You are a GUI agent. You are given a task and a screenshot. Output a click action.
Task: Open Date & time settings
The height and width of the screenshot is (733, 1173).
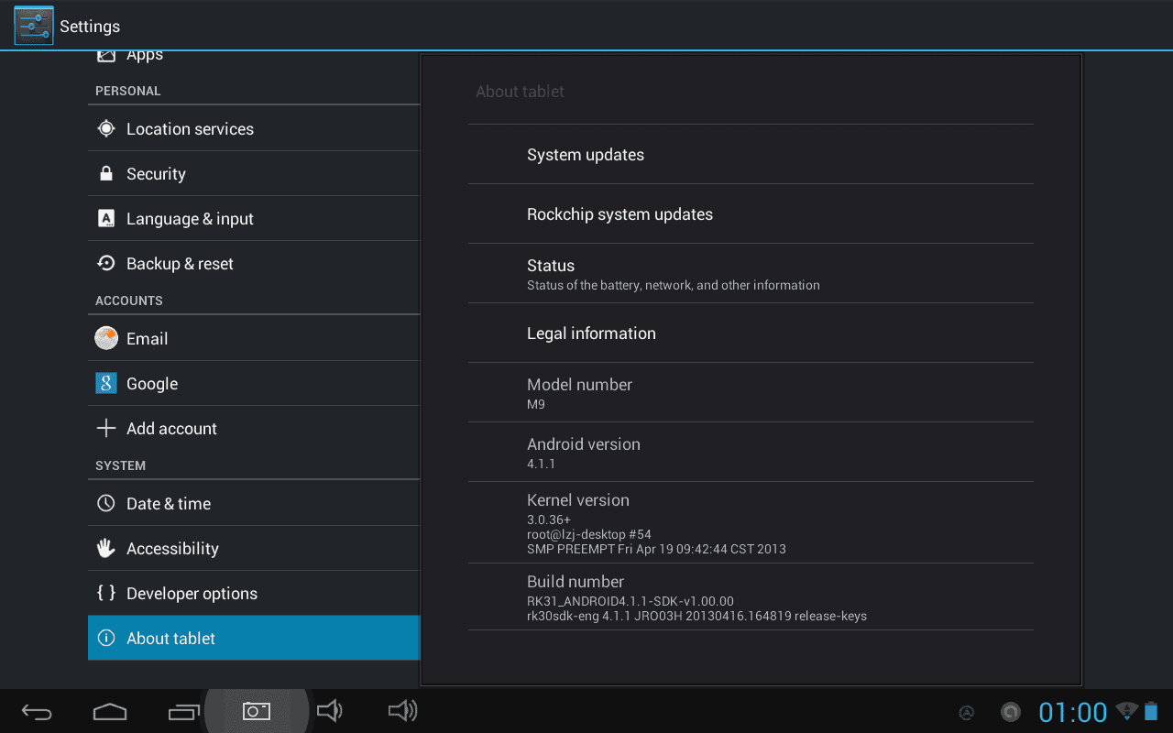[254, 503]
